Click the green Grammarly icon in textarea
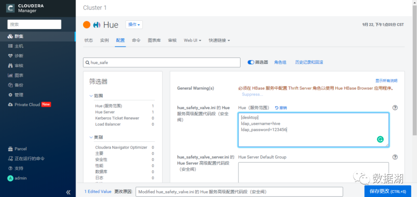Image resolution: width=417 pixels, height=197 pixels. (380, 140)
